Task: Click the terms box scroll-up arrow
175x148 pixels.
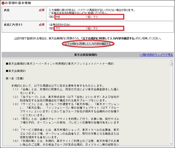Action: pos(171,61)
